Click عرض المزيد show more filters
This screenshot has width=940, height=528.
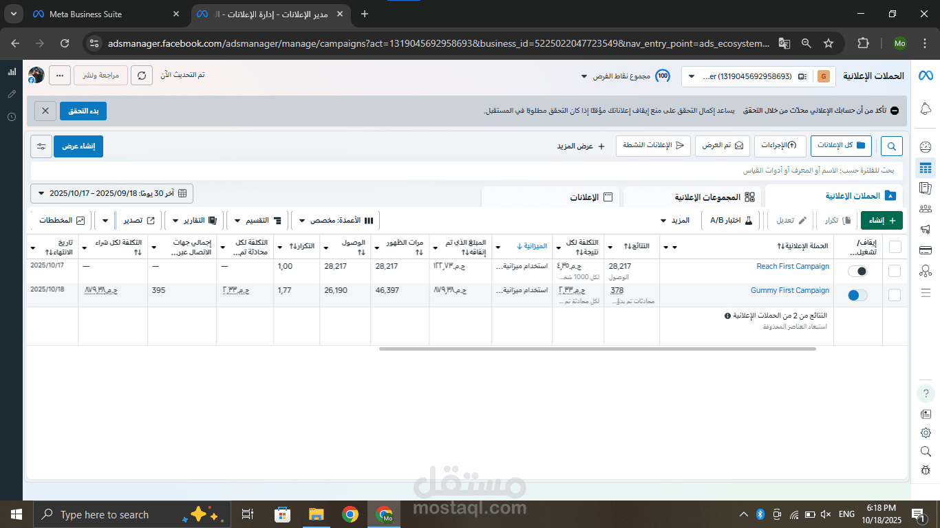(x=581, y=146)
